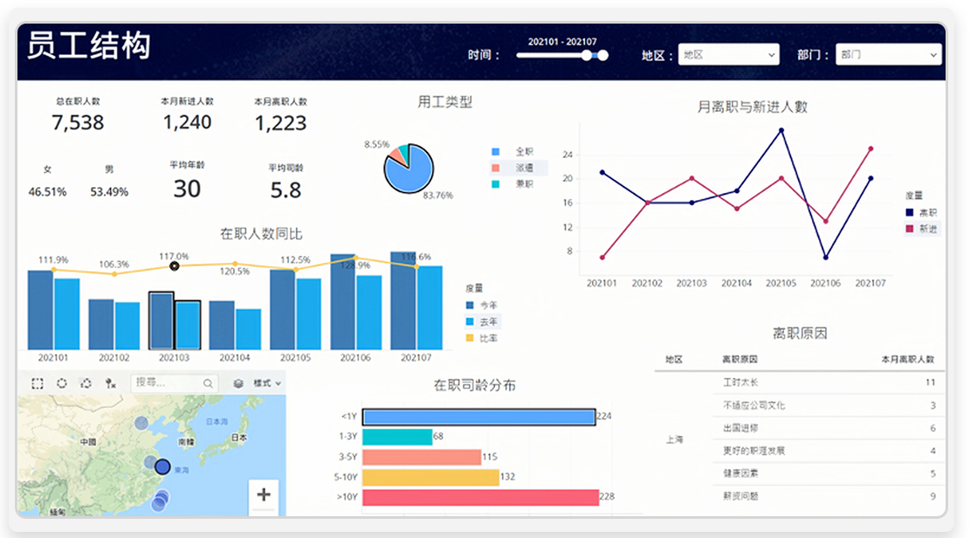Select the <1Y tenure bar
Viewport: 970px width, 538px height.
tap(478, 417)
